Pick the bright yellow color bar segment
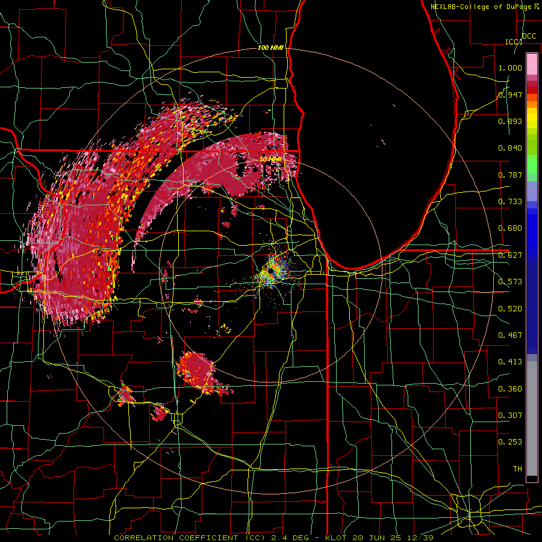The height and width of the screenshot is (542, 542). 532,119
